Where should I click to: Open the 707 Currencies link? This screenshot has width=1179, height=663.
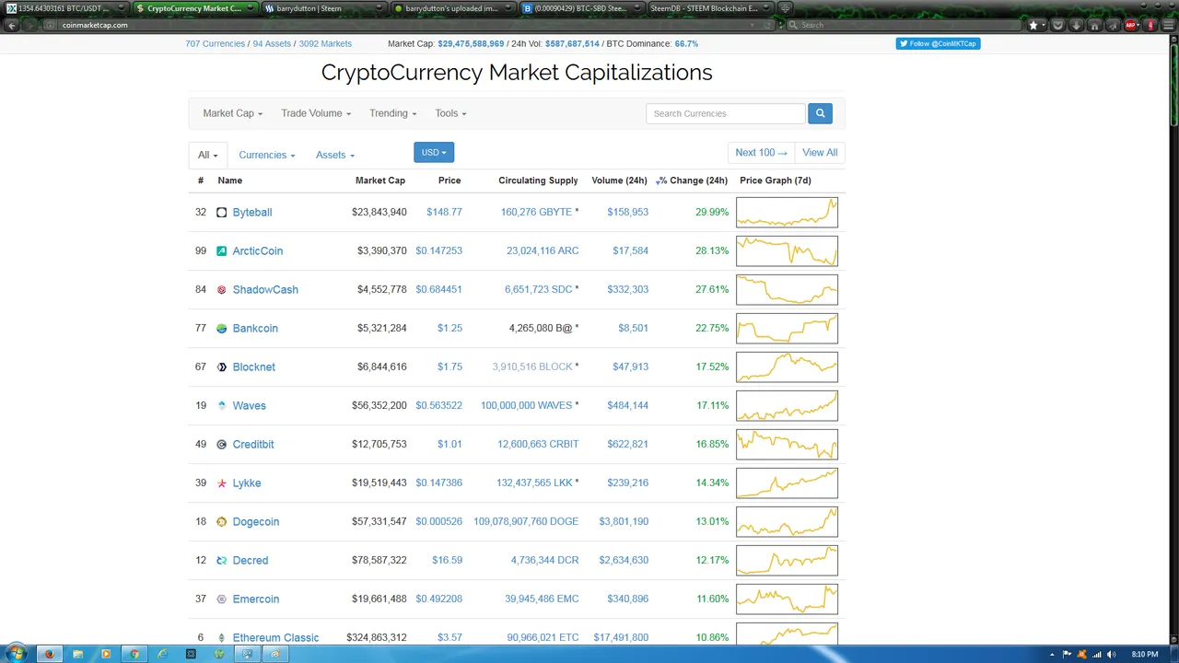click(x=215, y=43)
